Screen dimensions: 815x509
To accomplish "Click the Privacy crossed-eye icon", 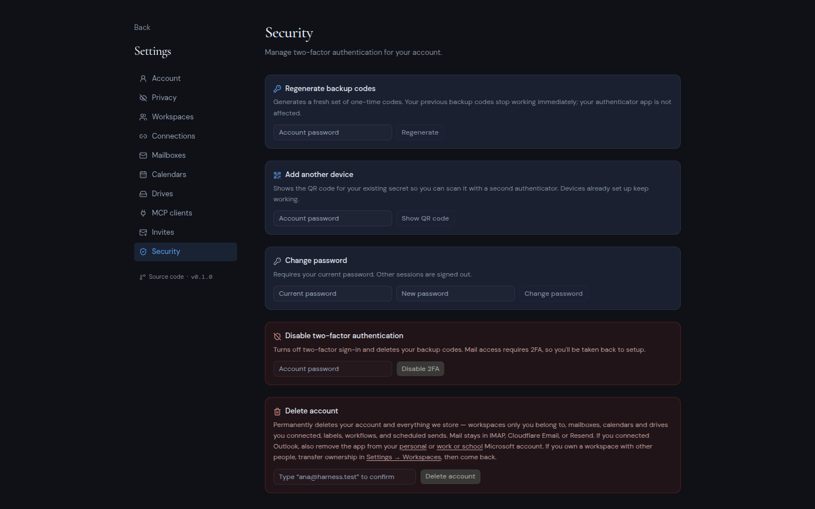I will point(143,98).
